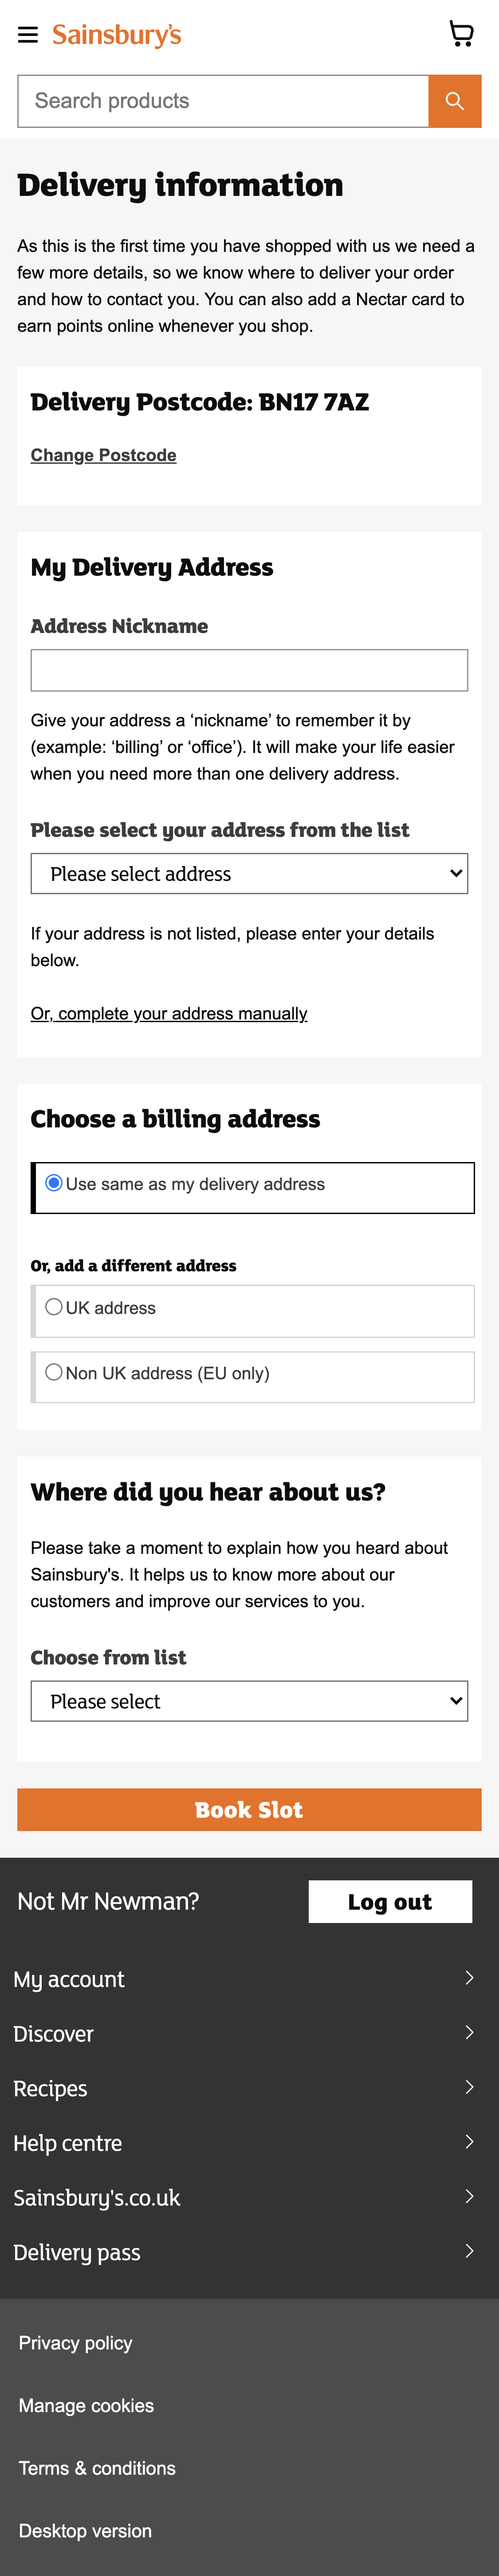This screenshot has width=499, height=2576.
Task: Open the shopping trolley
Action: coord(461,33)
